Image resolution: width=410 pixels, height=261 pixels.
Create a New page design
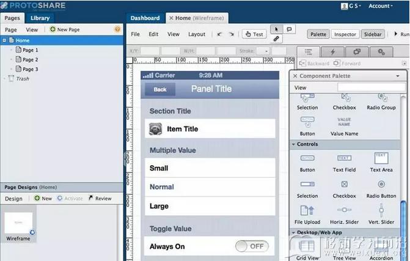(x=43, y=198)
